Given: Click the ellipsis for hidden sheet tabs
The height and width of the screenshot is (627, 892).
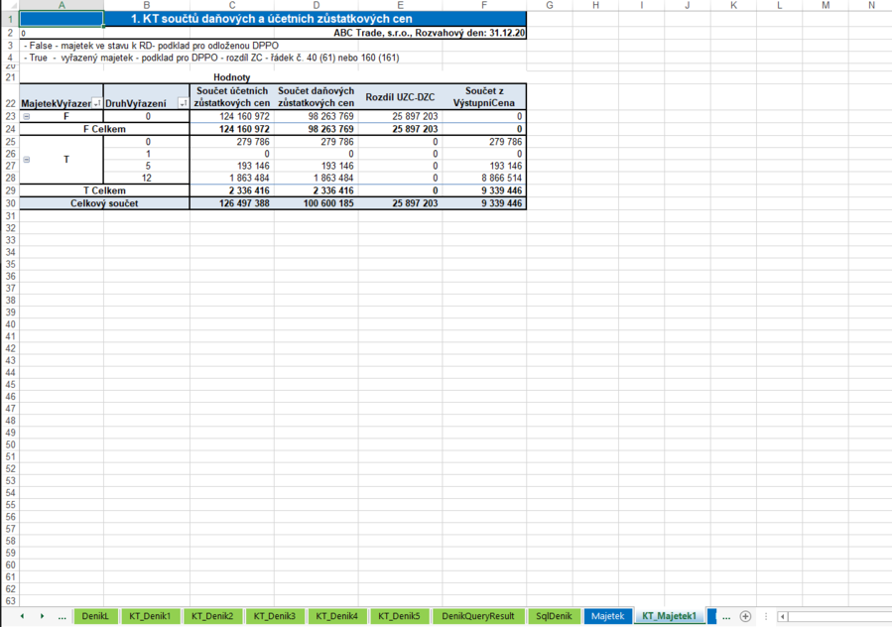Looking at the screenshot, I should tap(63, 616).
